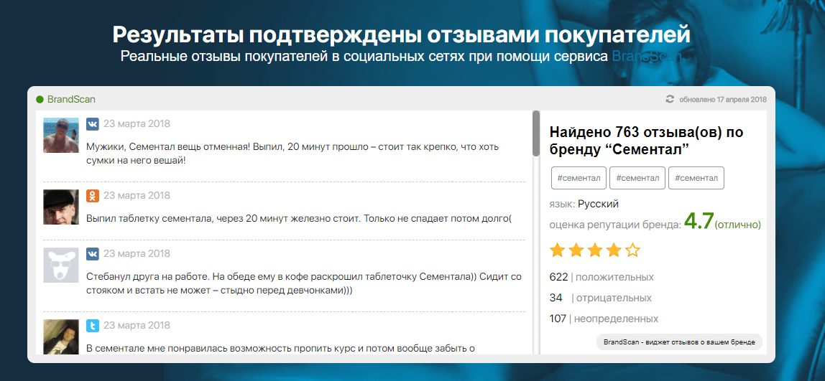Image resolution: width=825 pixels, height=381 pixels.
Task: Select the first #сементал hashtag tag
Action: coord(579,178)
